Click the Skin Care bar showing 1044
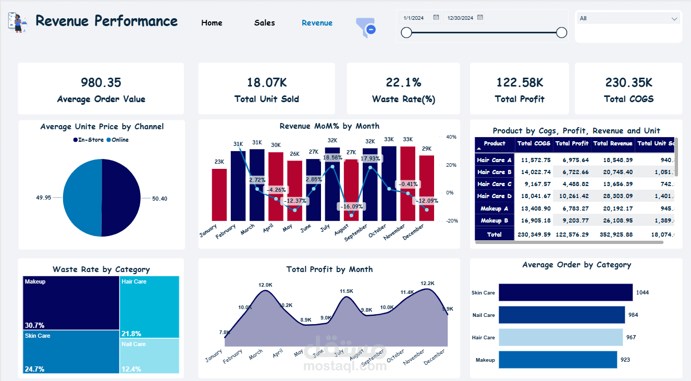The image size is (691, 381). tap(565, 292)
